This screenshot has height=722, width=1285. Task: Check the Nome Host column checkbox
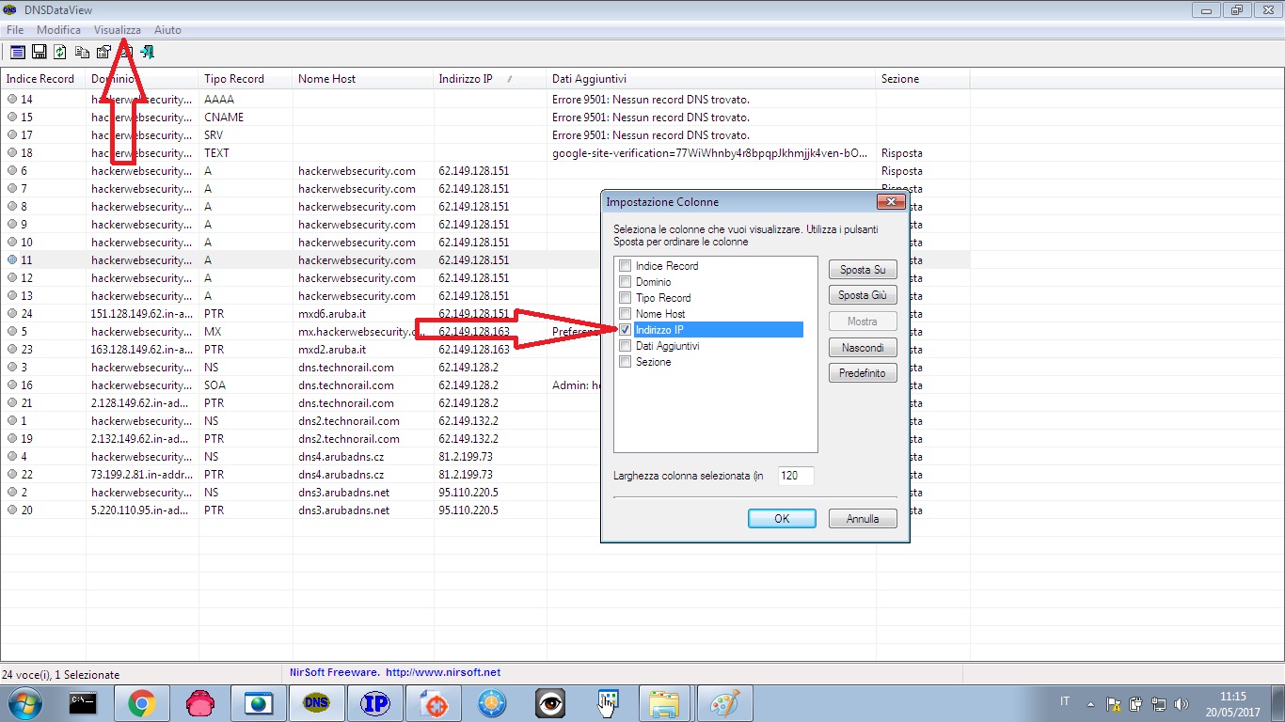pyautogui.click(x=625, y=314)
